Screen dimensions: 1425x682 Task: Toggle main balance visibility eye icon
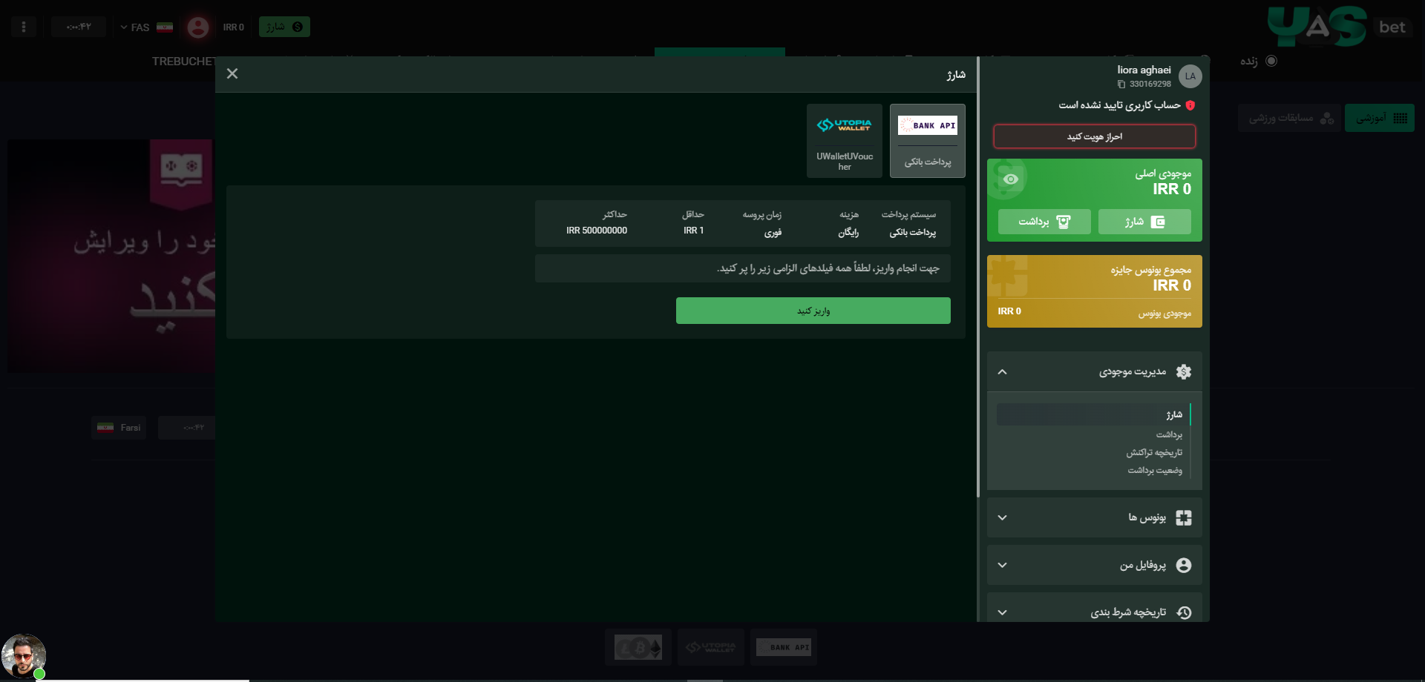point(1010,179)
